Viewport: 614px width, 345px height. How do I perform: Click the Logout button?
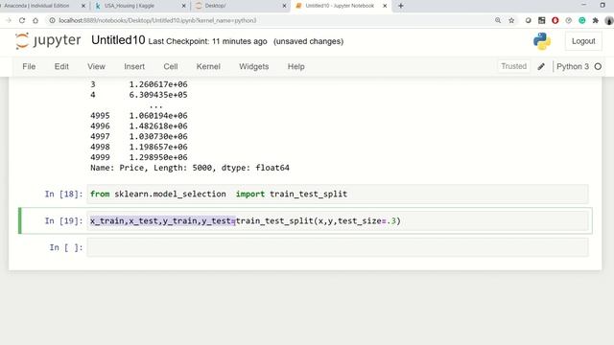pyautogui.click(x=583, y=41)
